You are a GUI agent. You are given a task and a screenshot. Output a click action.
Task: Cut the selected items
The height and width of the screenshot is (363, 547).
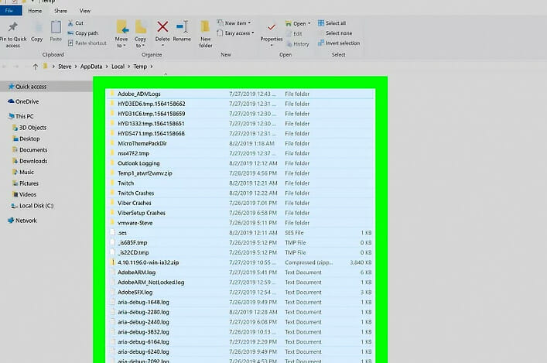(76, 23)
